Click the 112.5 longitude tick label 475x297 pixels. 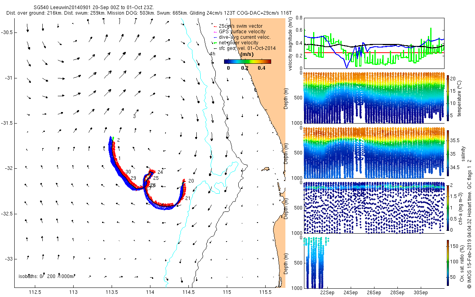point(35,292)
